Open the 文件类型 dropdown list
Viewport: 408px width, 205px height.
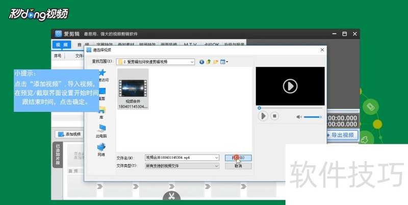tap(217, 166)
